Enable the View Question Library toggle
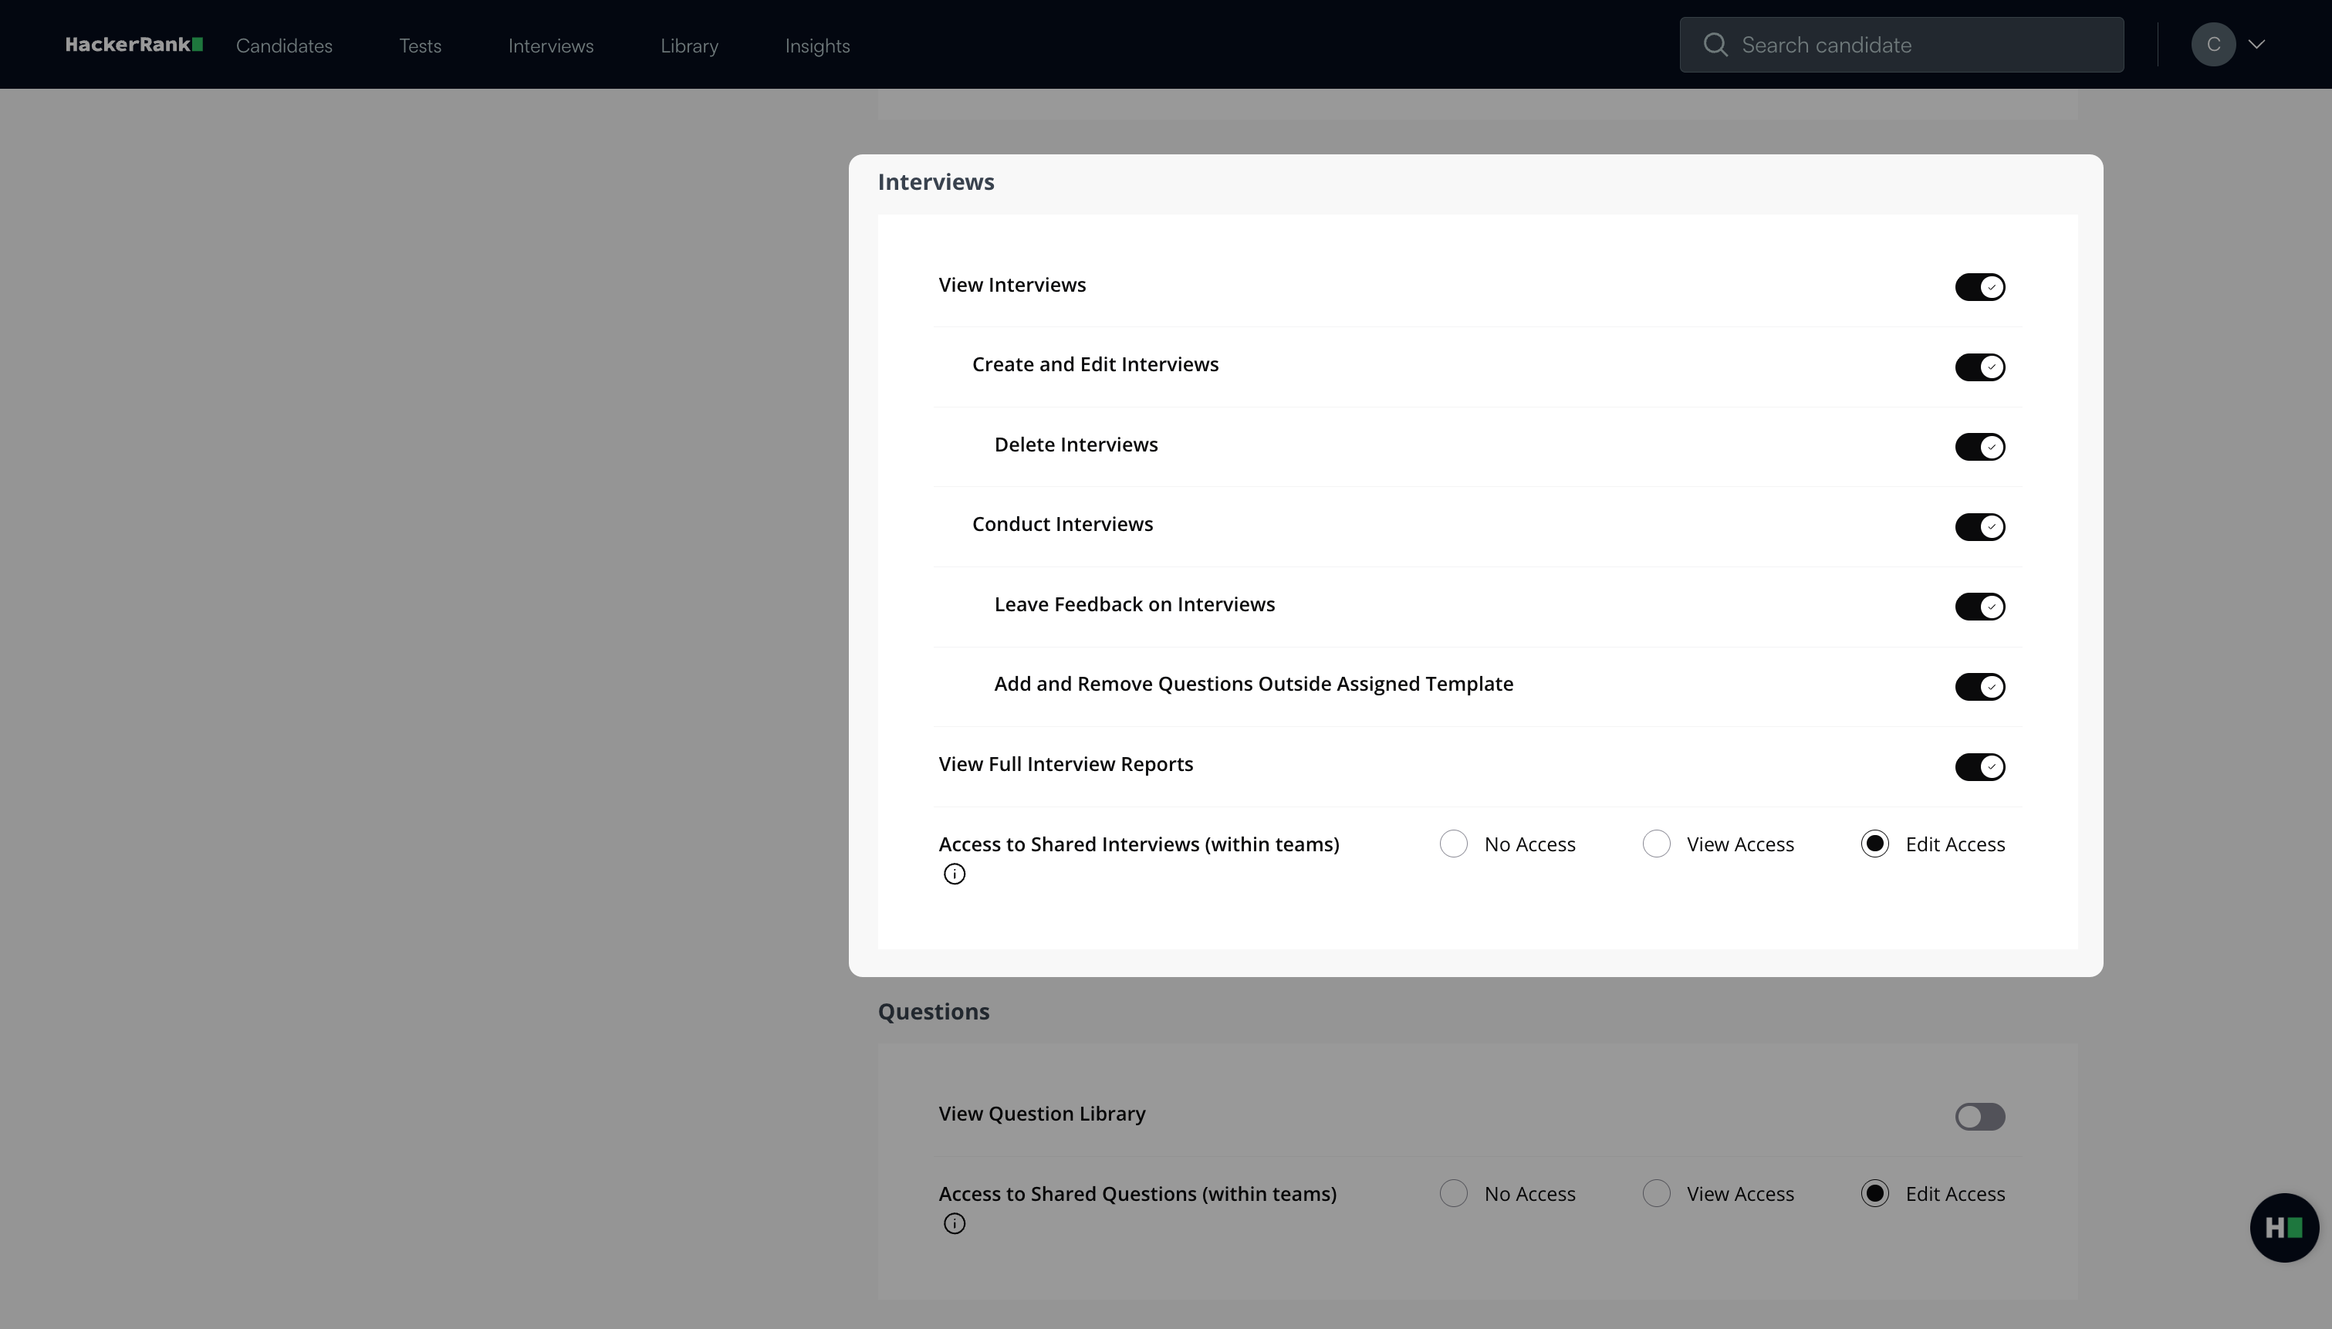Screen dimensions: 2332x1329 (1979, 1116)
